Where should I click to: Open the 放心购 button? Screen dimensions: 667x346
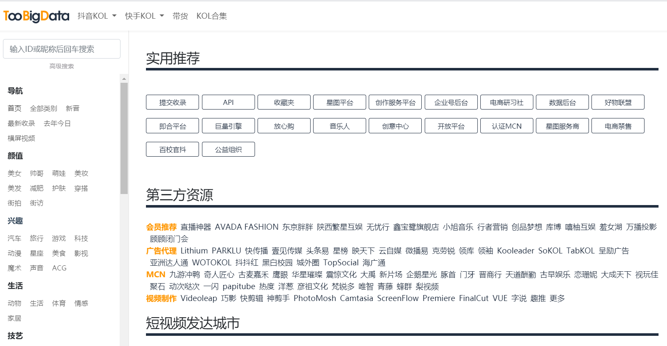[x=284, y=126]
